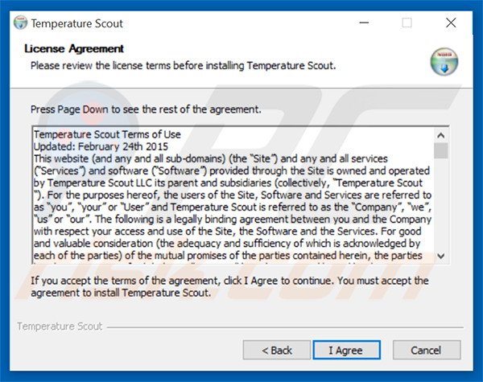Click the installer globe icon in header
This screenshot has width=483, height=382.
click(444, 61)
